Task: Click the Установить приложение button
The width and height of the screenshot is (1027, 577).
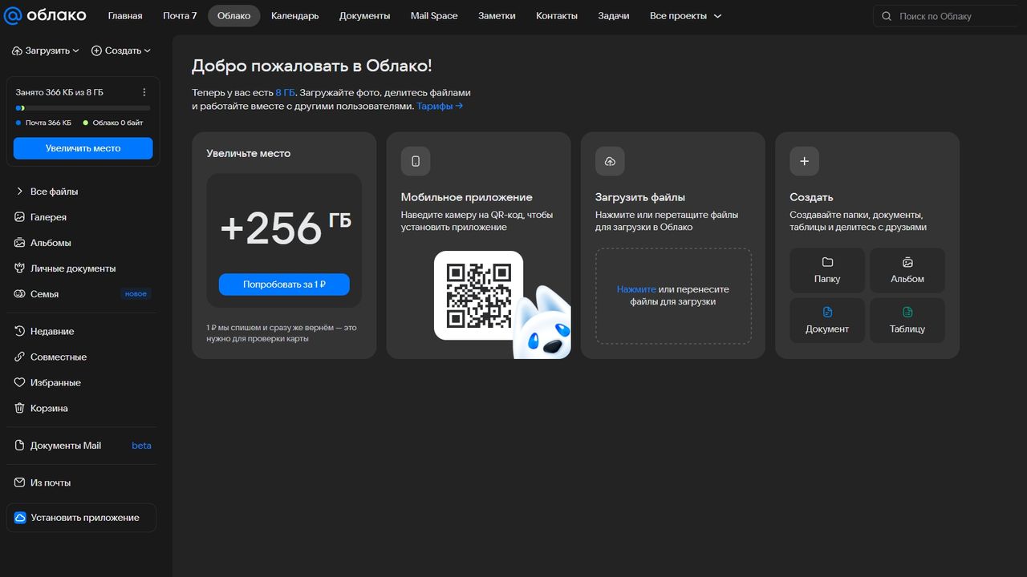Action: click(x=81, y=518)
